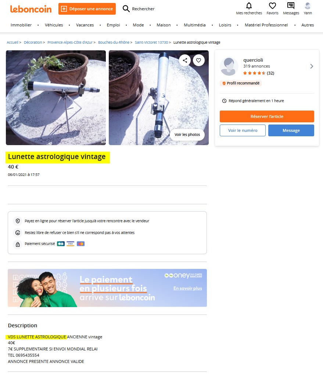Open Yann profile avatar
The width and height of the screenshot is (323, 378).
tap(308, 6)
